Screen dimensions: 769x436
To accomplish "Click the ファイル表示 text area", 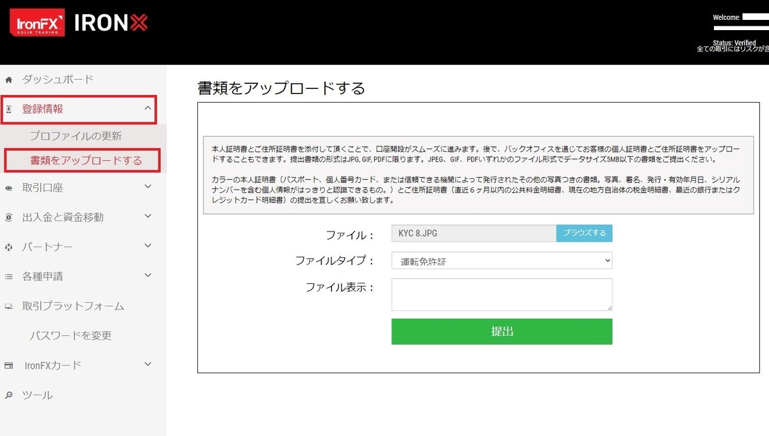I will (x=502, y=295).
